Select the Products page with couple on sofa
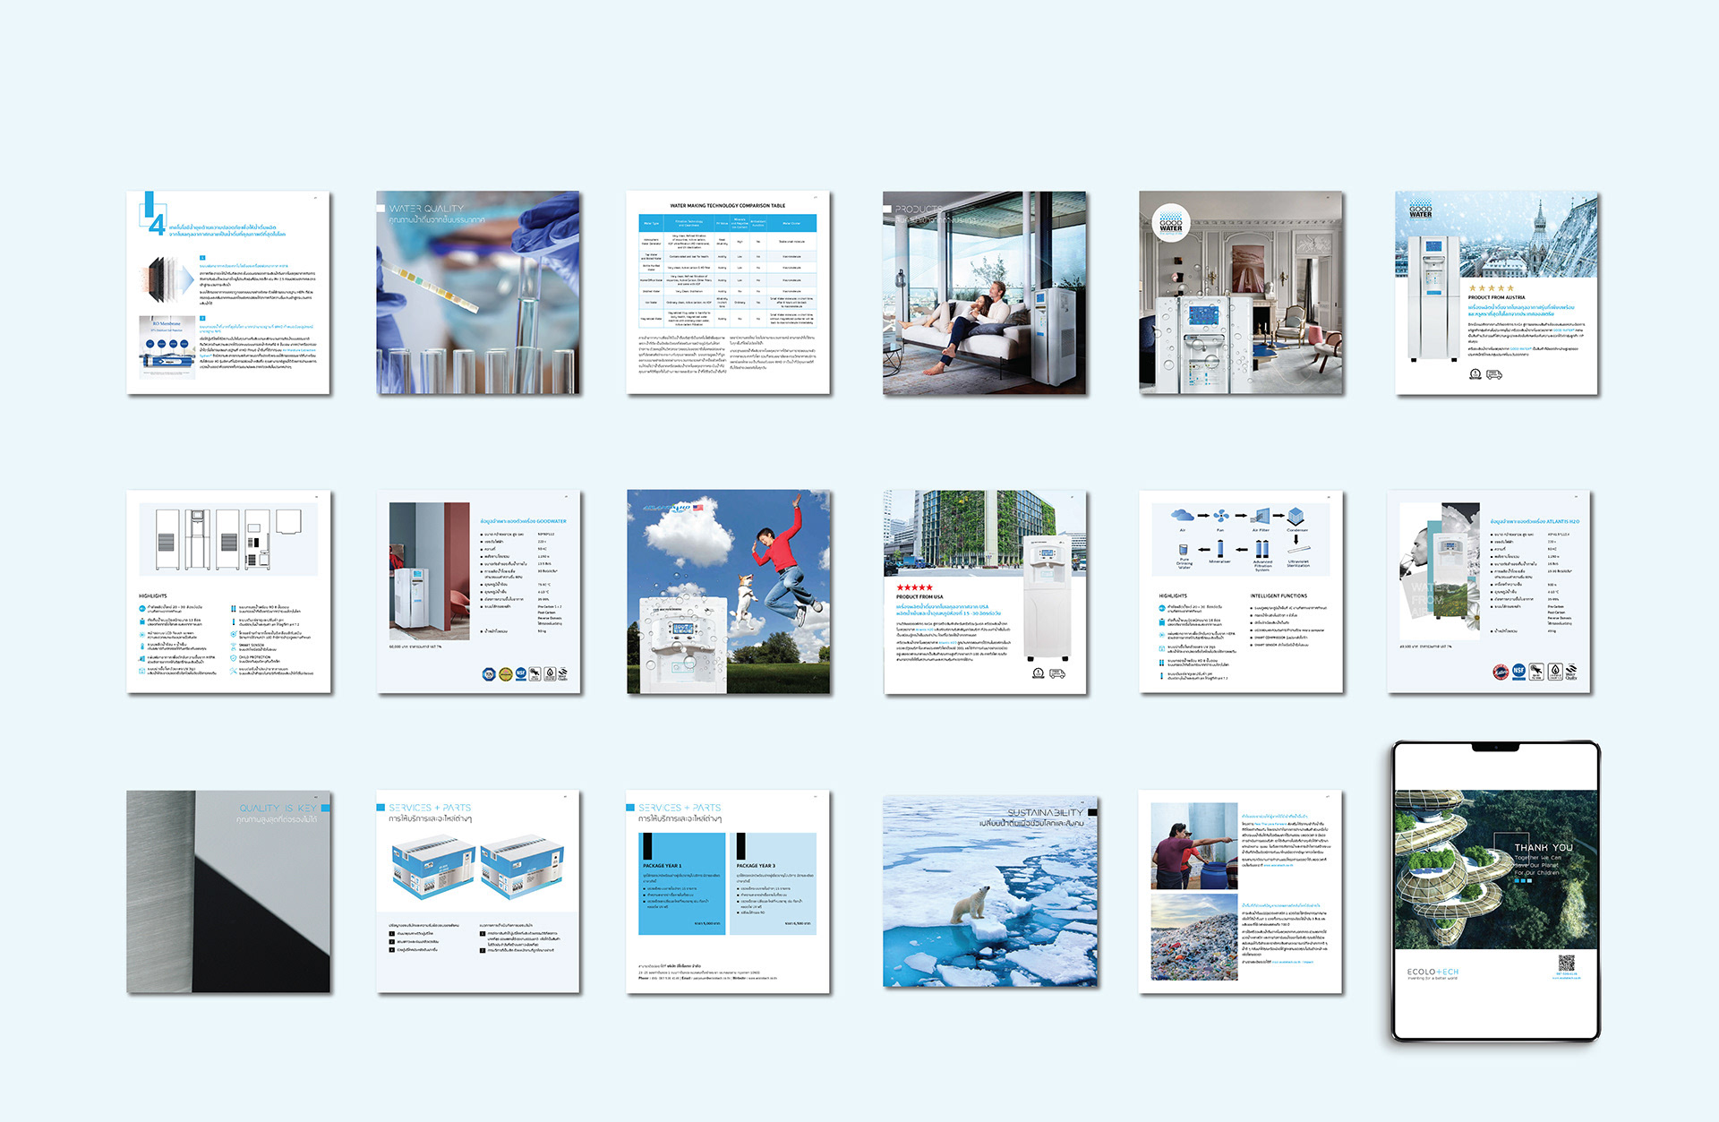Image resolution: width=1719 pixels, height=1122 pixels. [x=984, y=293]
